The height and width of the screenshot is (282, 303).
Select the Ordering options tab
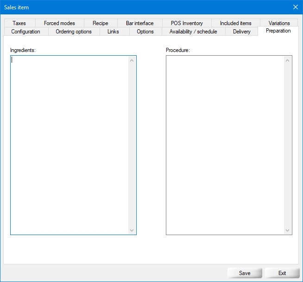[74, 32]
